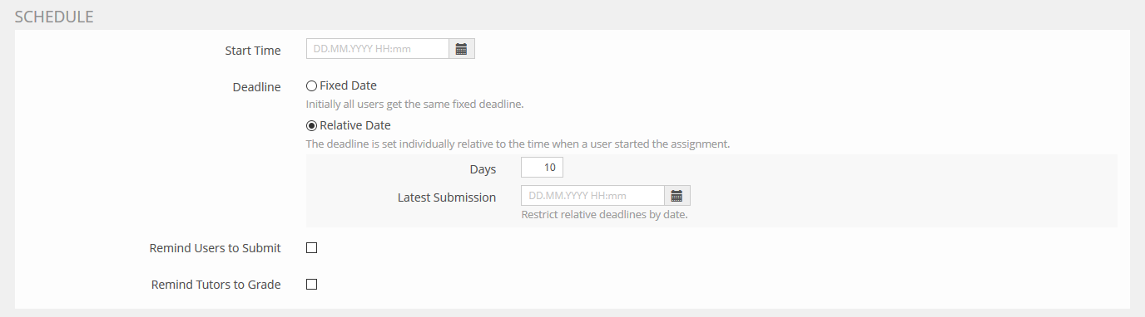Click the Relative Date option label
The image size is (1145, 317).
(x=355, y=125)
